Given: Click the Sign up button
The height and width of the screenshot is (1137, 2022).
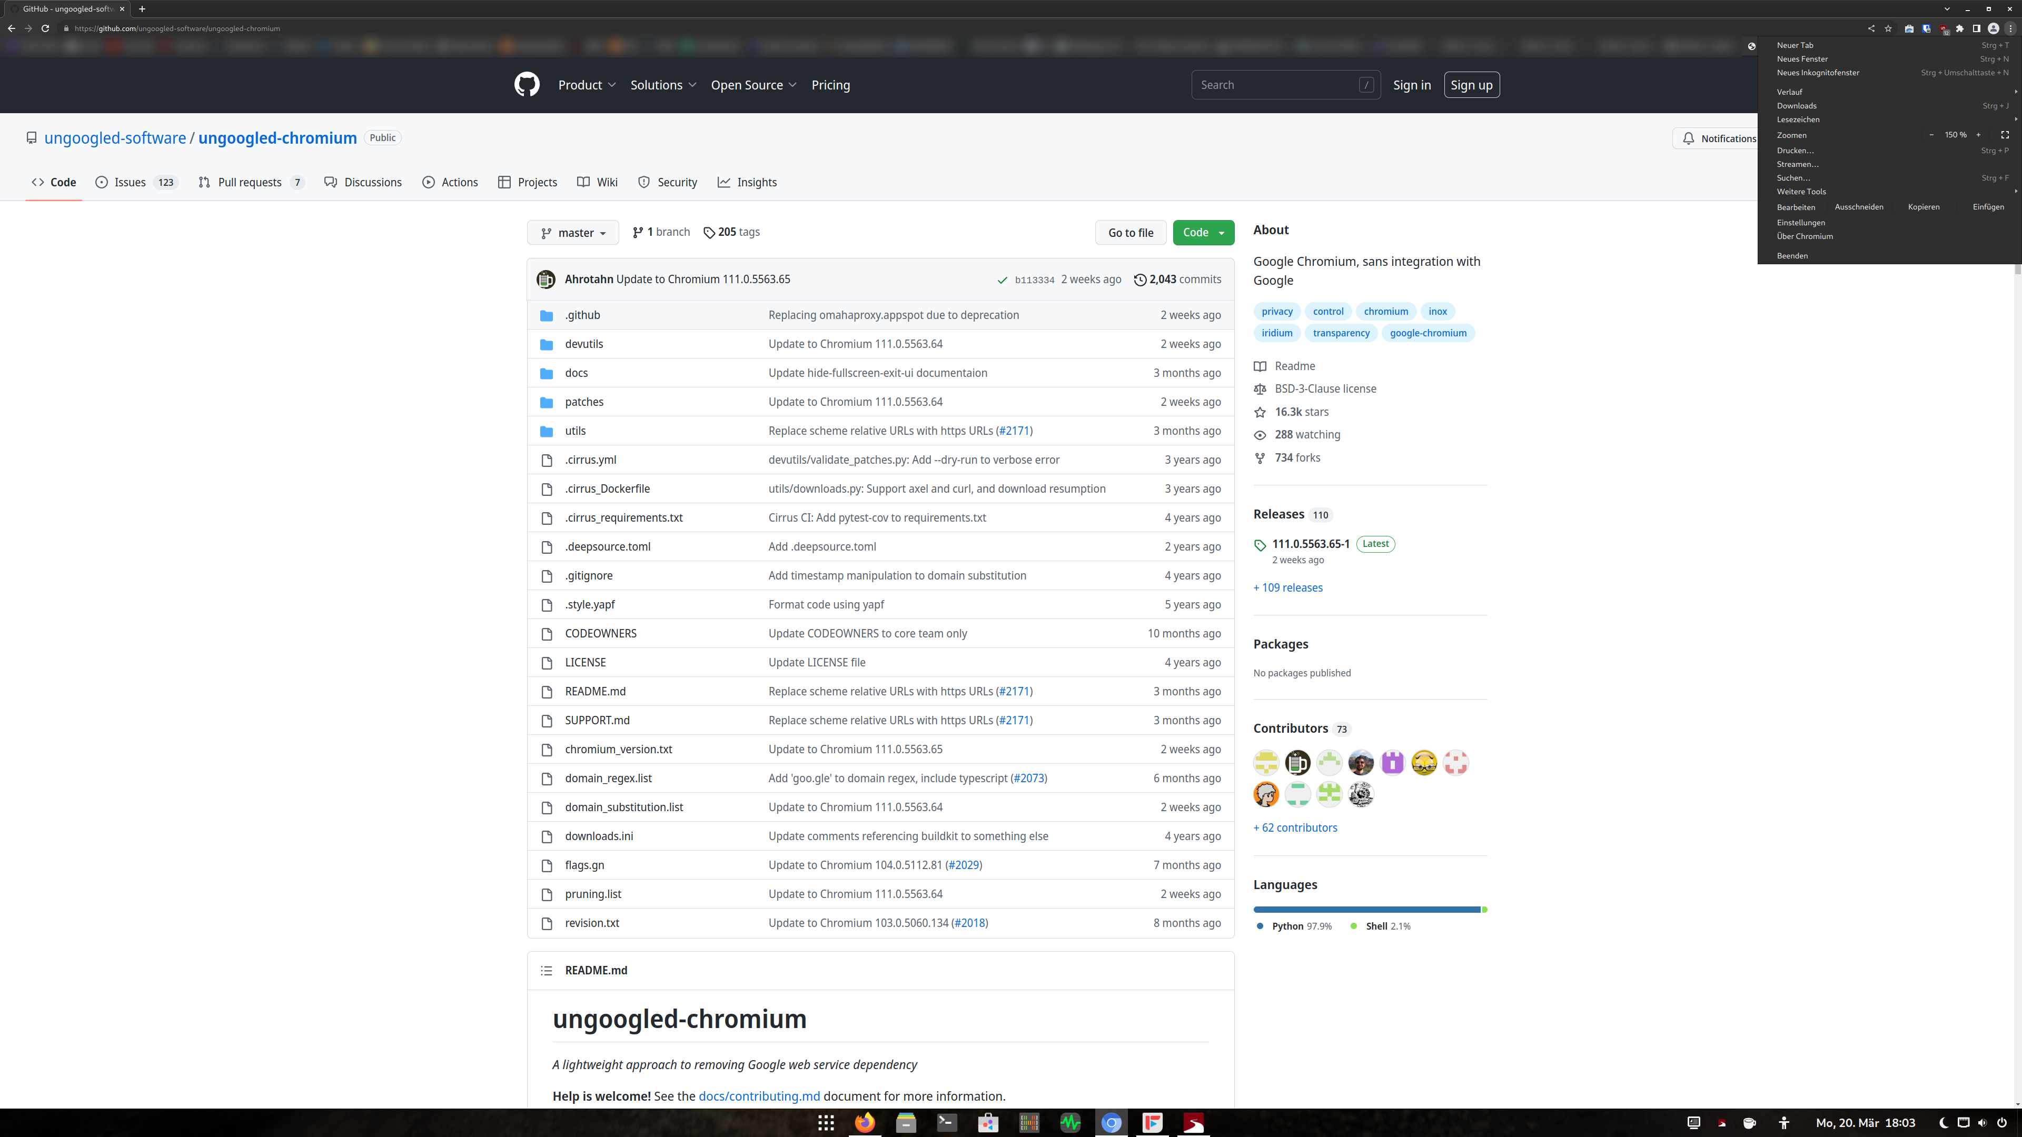Looking at the screenshot, I should 1472,85.
